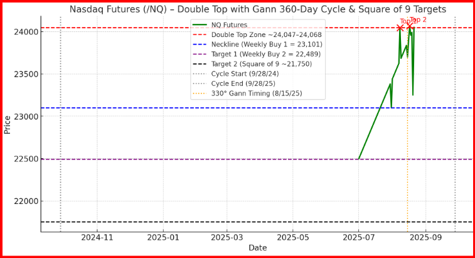
Task: Click the green line sample in the legend
Action: [x=200, y=25]
